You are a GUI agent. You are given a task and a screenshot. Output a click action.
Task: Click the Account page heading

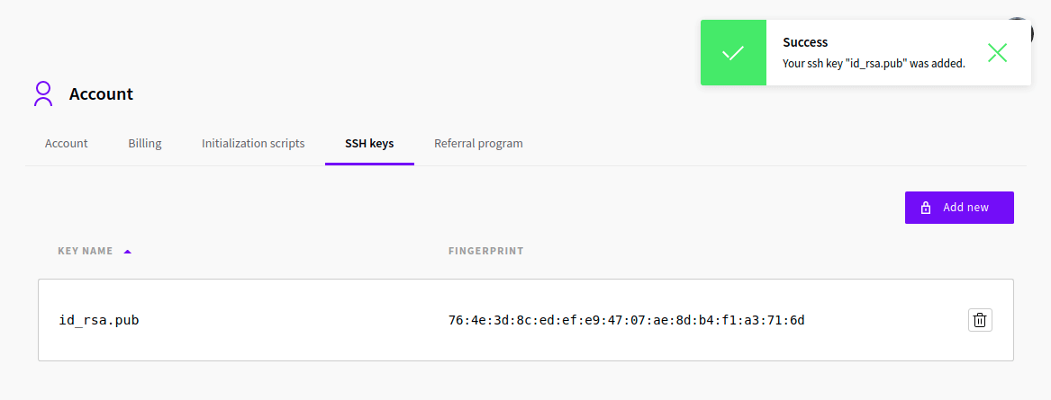tap(101, 93)
